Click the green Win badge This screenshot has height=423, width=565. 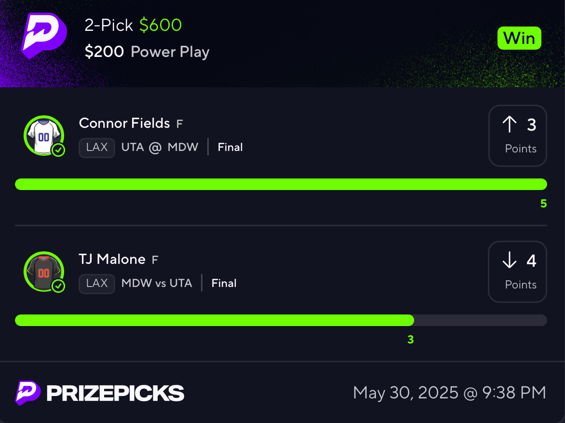tap(519, 38)
